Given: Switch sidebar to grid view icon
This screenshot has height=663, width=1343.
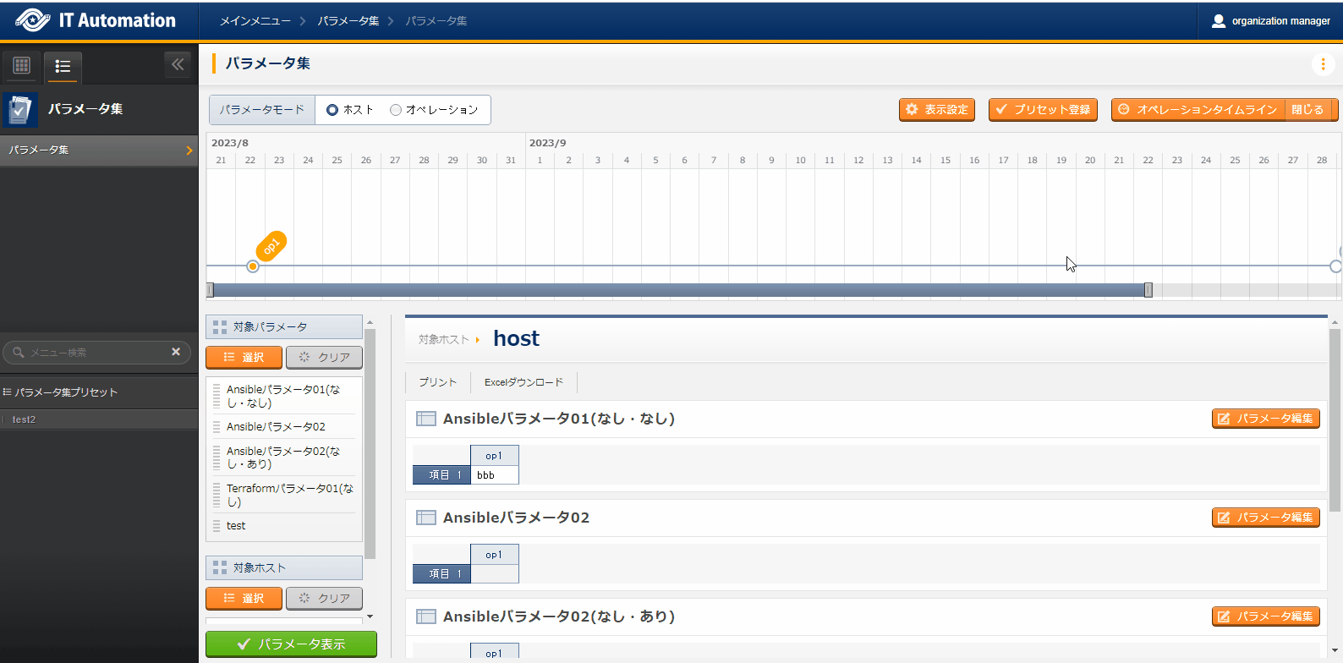Looking at the screenshot, I should [x=22, y=66].
